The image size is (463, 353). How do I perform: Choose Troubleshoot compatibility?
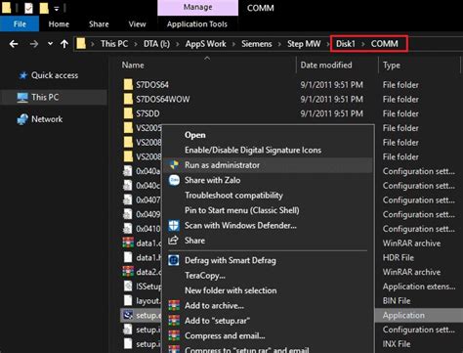tap(233, 196)
